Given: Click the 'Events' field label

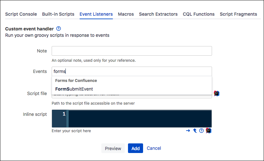Looking at the screenshot, I should coord(40,71).
